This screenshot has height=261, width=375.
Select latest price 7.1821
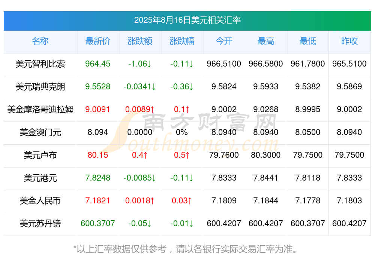point(98,200)
